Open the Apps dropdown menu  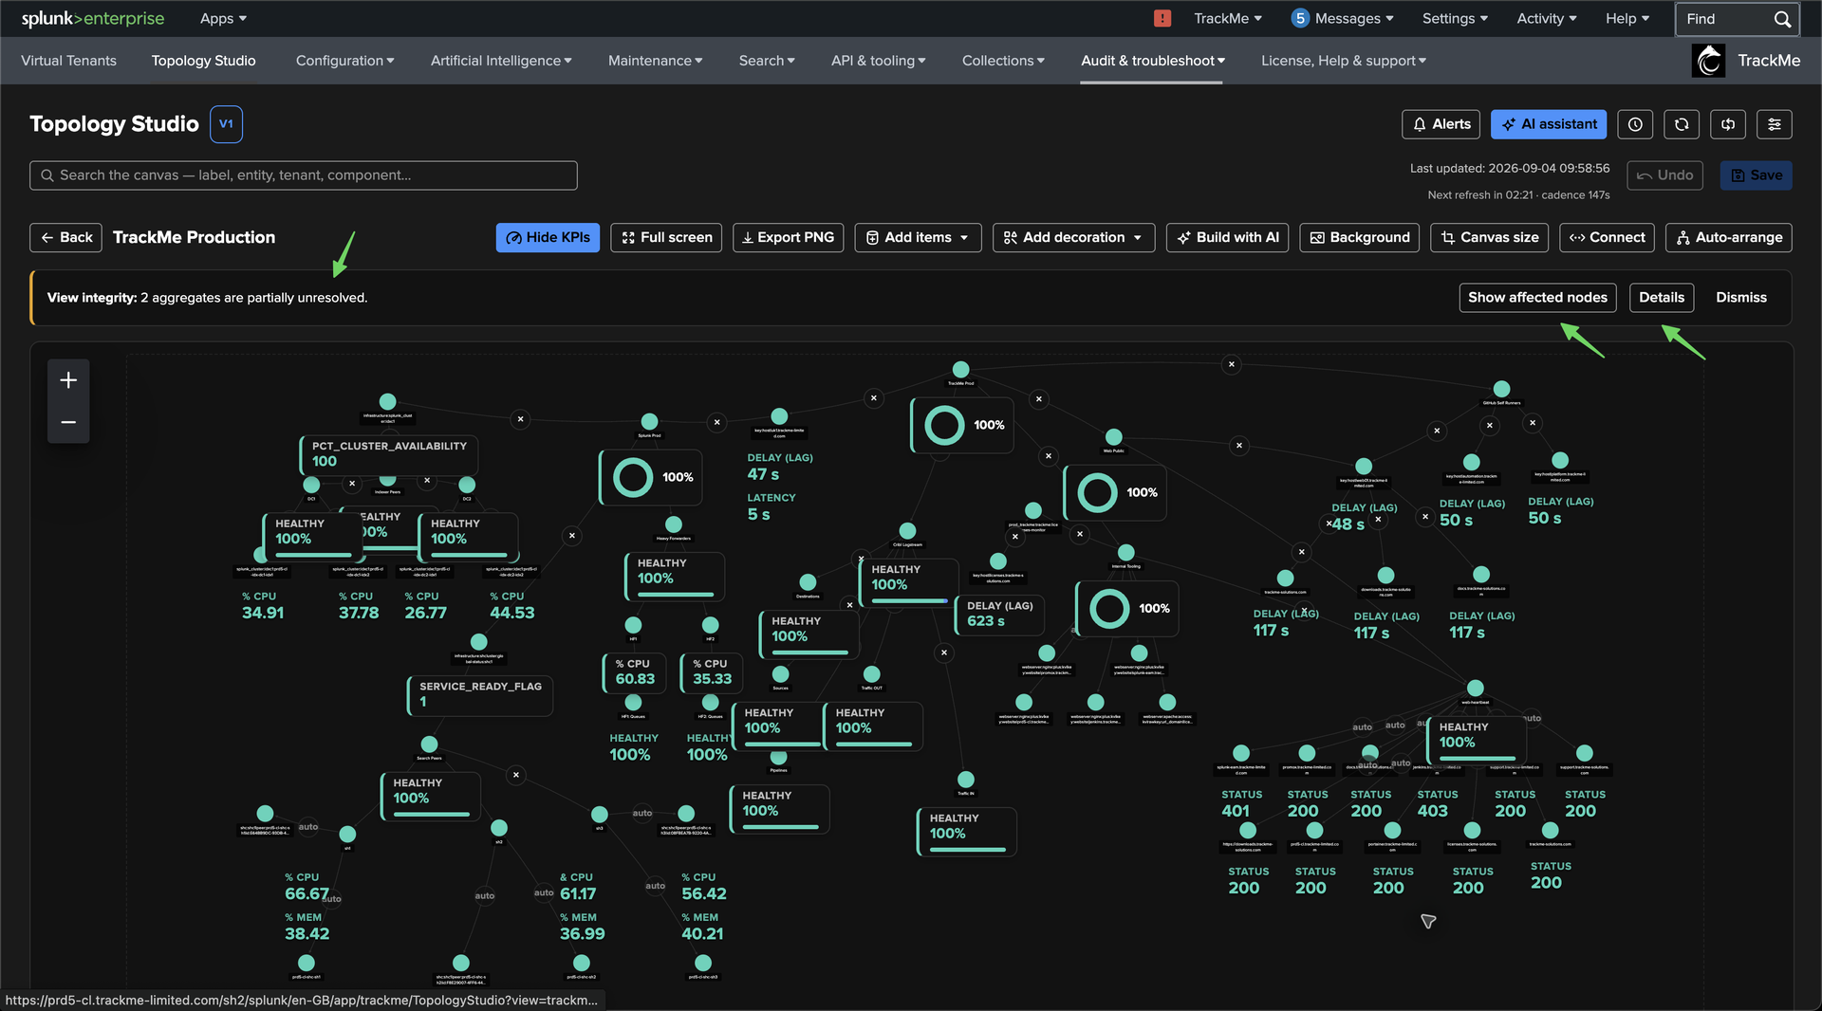223,18
